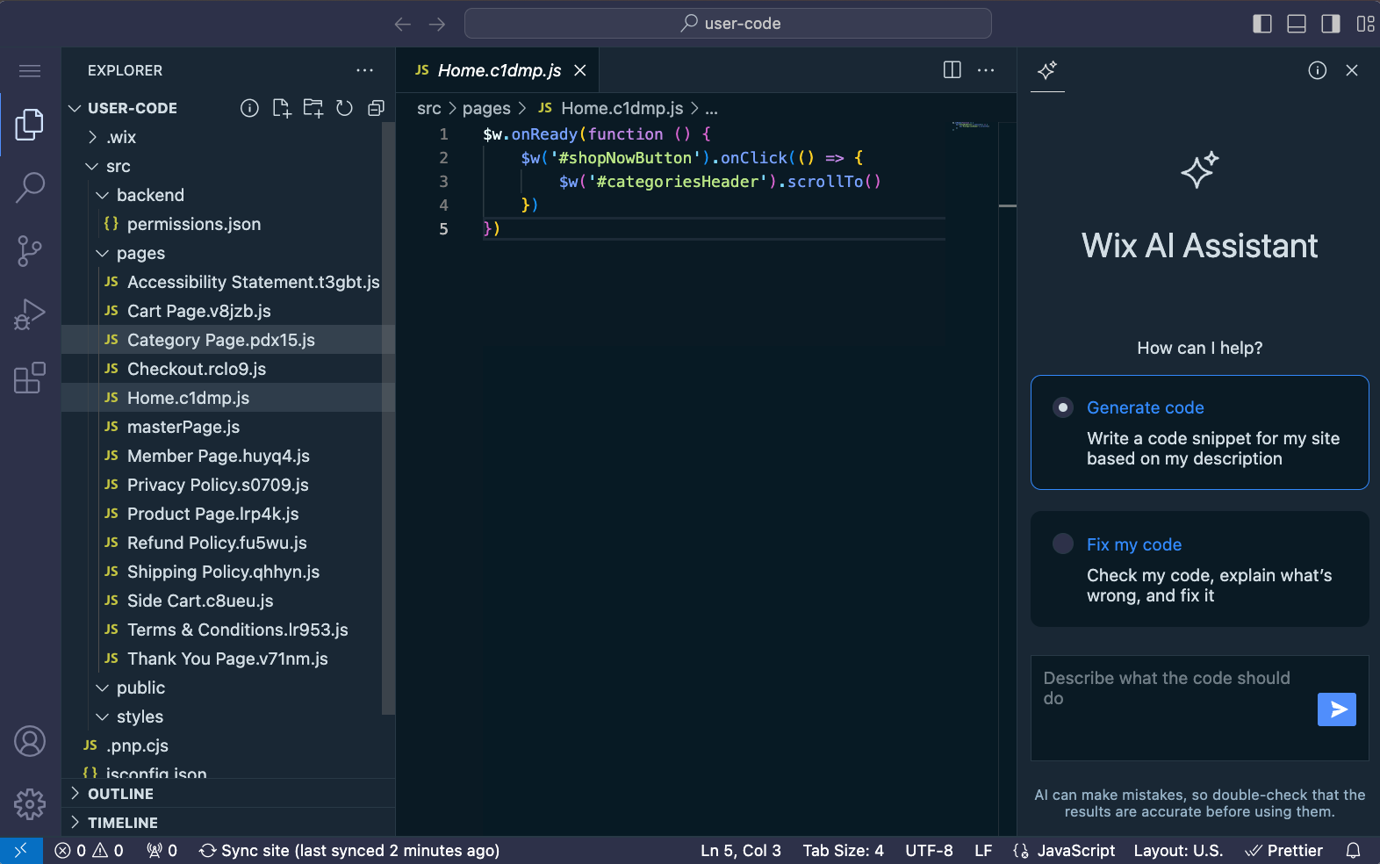Click Sync site status bar button
Viewport: 1380px width, 864px height.
point(349,850)
